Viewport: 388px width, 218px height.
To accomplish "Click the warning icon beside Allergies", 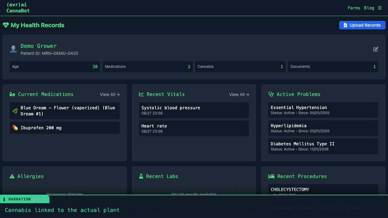I will 12,176.
